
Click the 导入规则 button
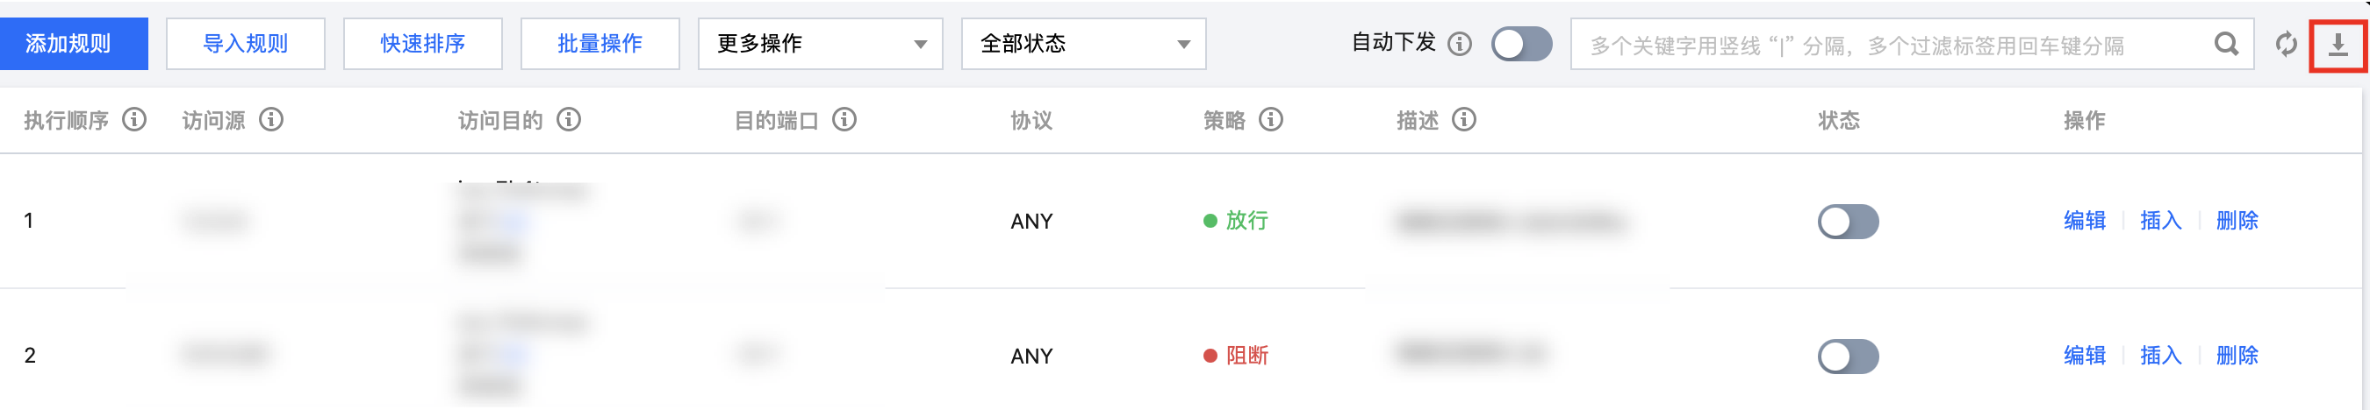pos(246,44)
